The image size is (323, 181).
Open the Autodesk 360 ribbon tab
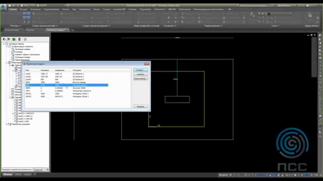point(120,9)
